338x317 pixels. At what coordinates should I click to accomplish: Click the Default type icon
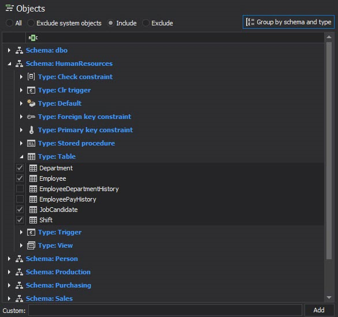[31, 103]
